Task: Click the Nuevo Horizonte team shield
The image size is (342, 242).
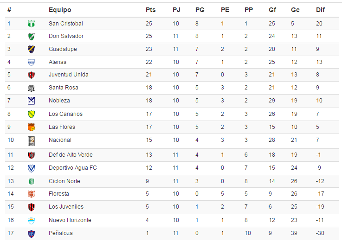Action: click(32, 221)
